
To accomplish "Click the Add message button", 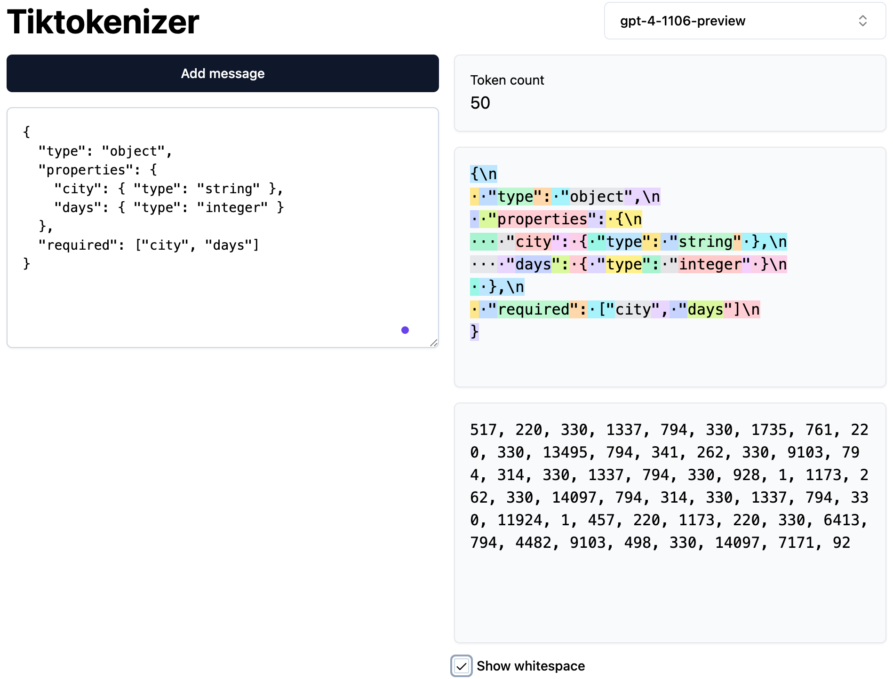I will coord(223,73).
